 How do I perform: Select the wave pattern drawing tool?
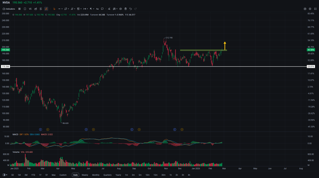pyautogui.click(x=72, y=9)
